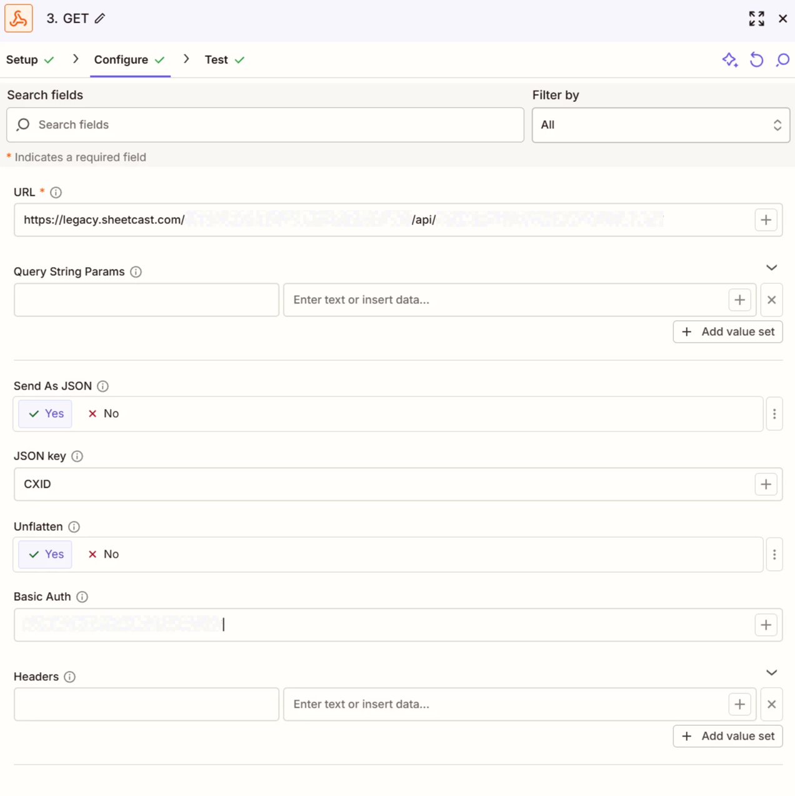795x796 pixels.
Task: Click the Search fields input box
Action: [265, 125]
